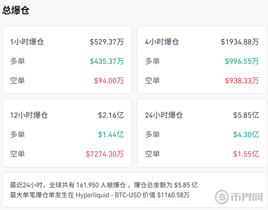Open the 24小时爆仓 card title
The width and height of the screenshot is (268, 210).
click(x=164, y=115)
